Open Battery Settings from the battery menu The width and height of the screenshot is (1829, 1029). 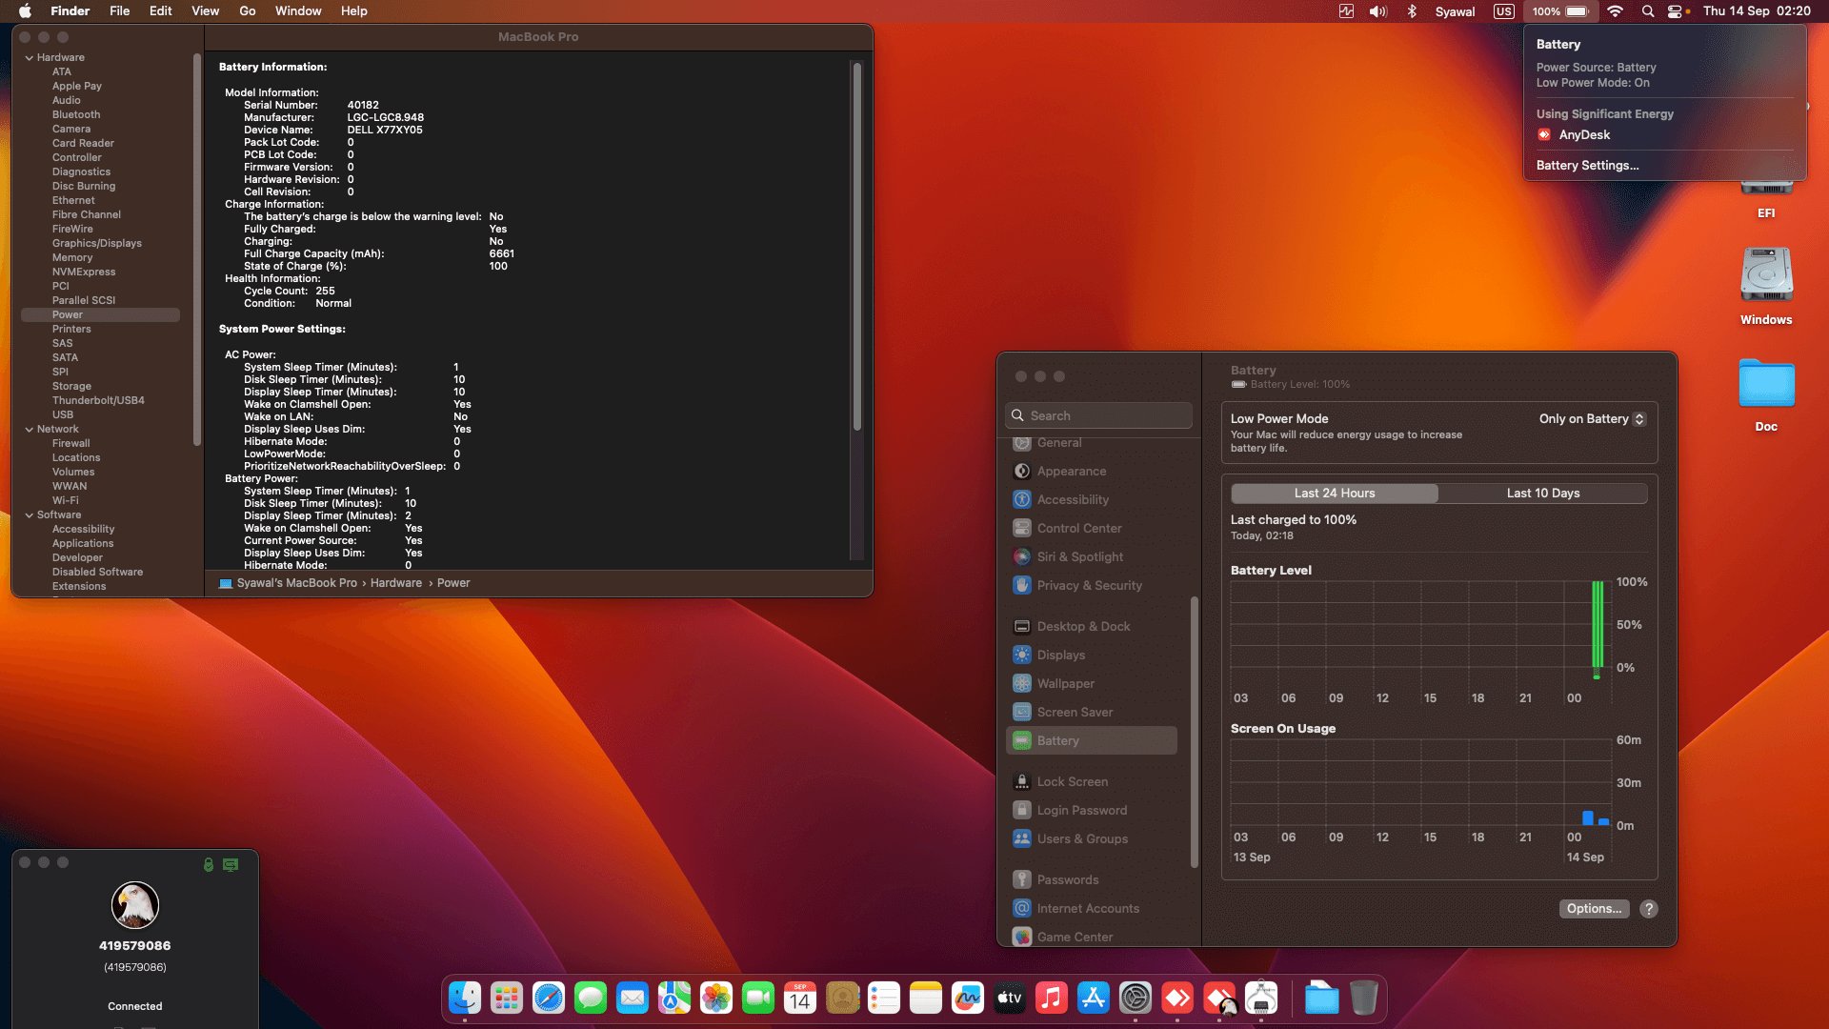1586,165
